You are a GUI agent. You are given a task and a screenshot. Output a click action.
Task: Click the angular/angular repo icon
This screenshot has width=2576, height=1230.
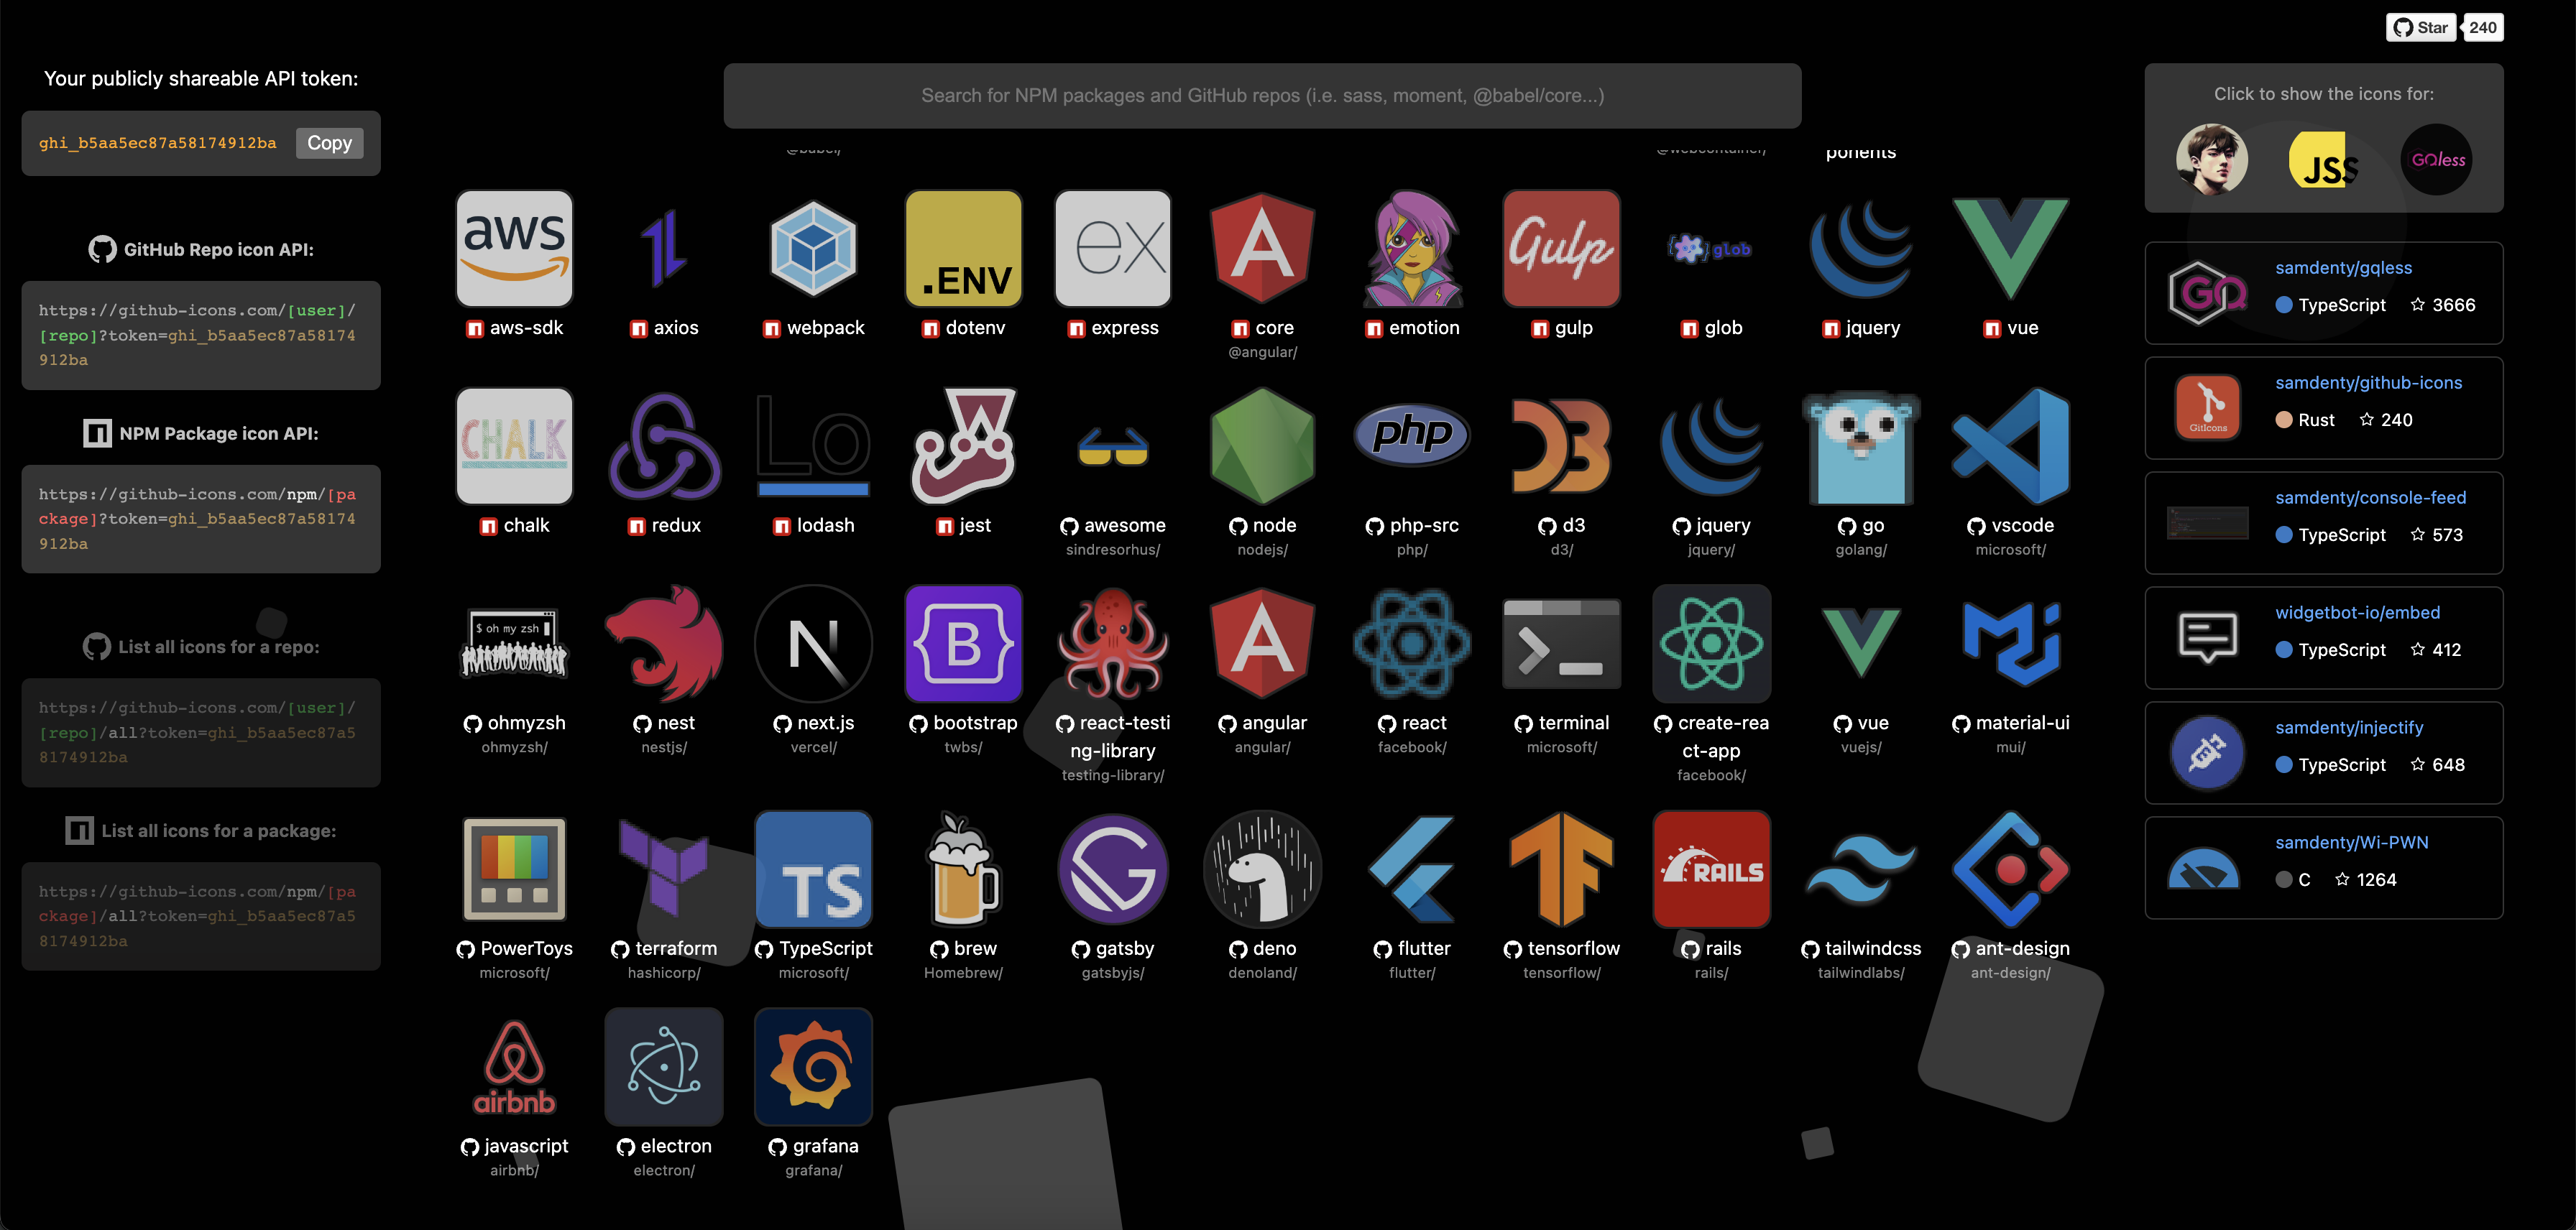pyautogui.click(x=1262, y=644)
